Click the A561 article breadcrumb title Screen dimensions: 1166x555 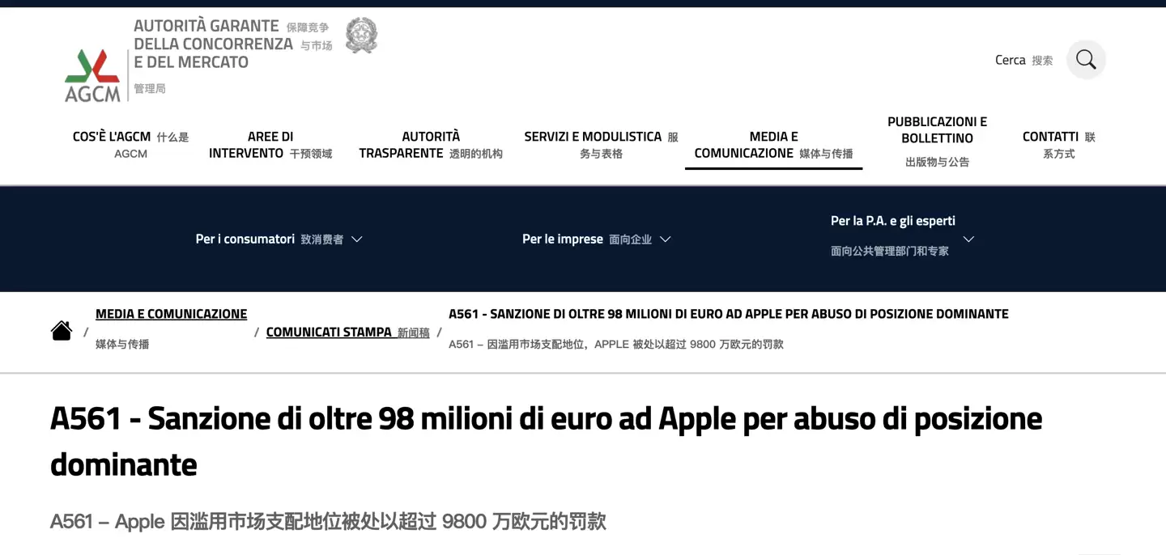tap(729, 314)
